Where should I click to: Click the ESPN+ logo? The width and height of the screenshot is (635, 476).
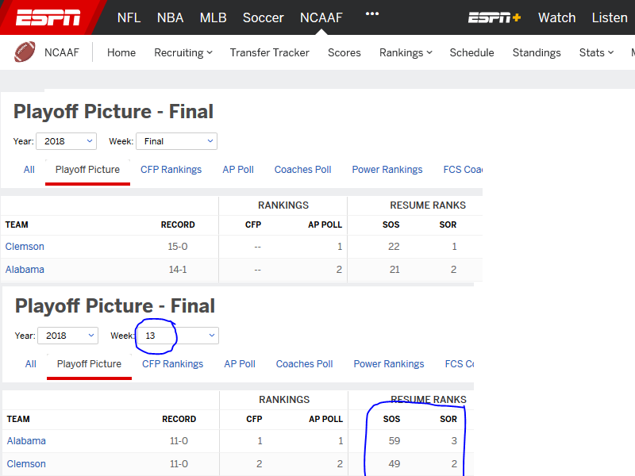(494, 17)
